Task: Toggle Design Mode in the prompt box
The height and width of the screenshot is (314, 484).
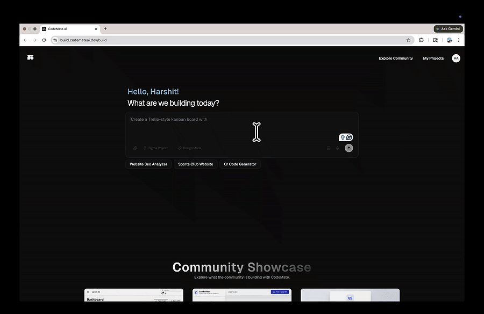Action: coord(189,148)
